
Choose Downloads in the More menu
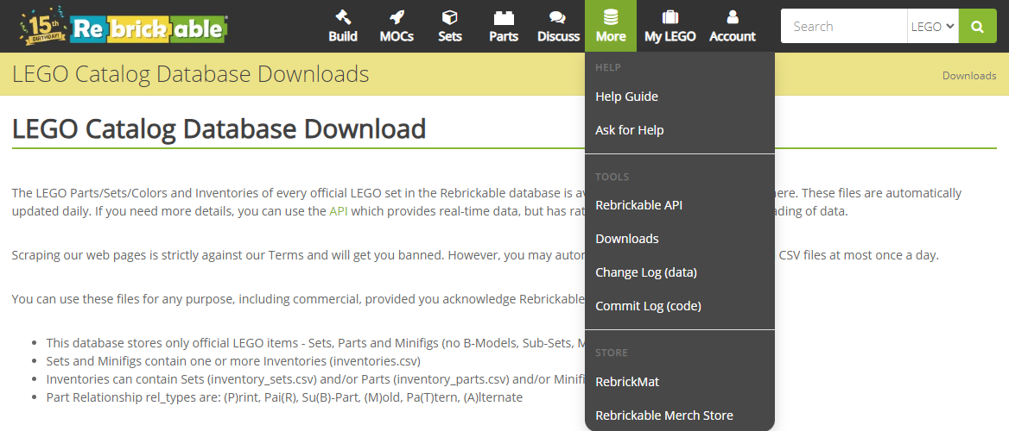pyautogui.click(x=680, y=239)
